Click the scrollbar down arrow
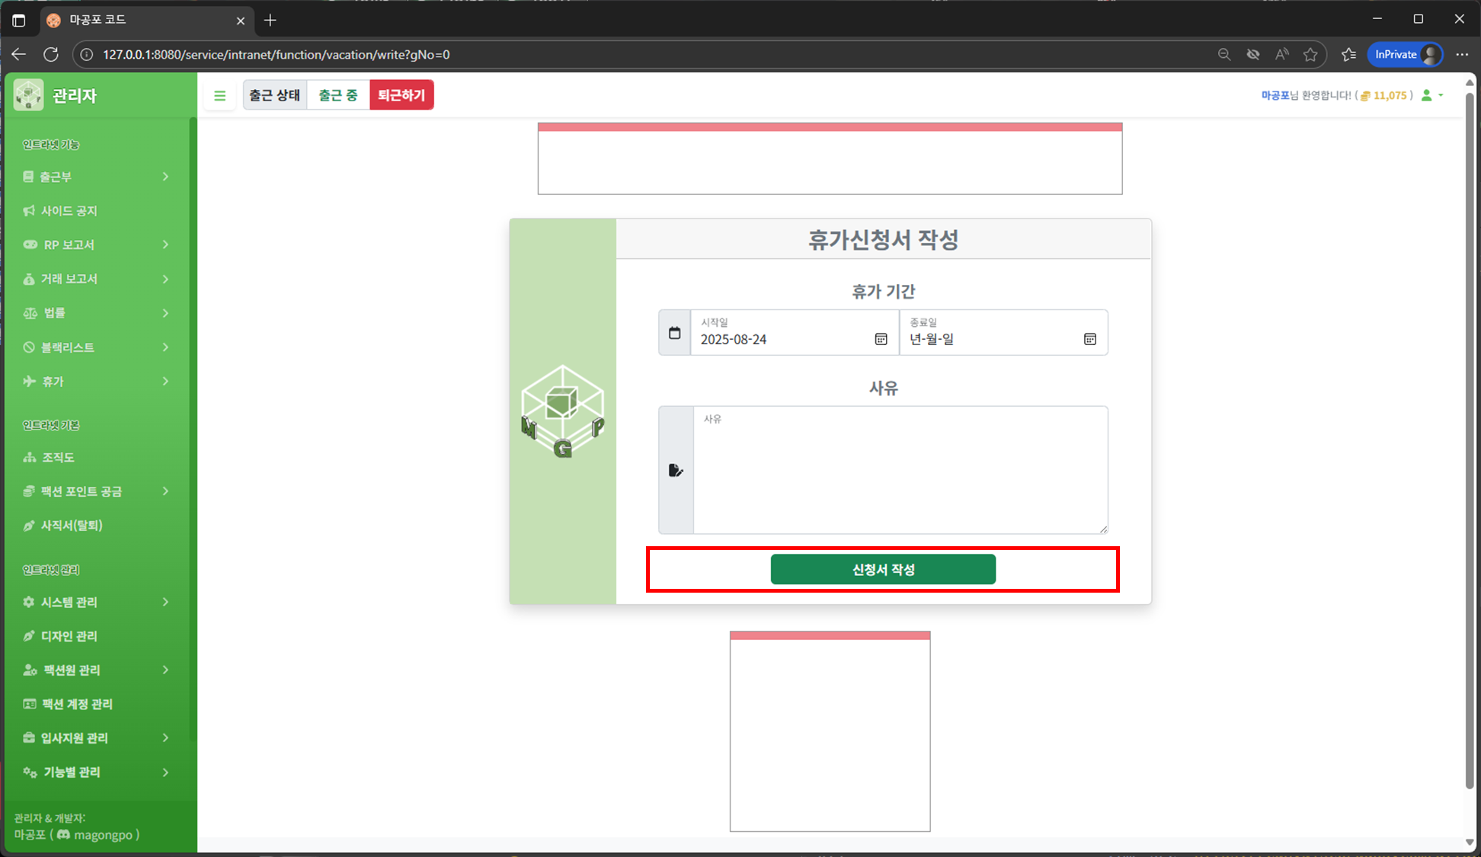 point(1470,842)
